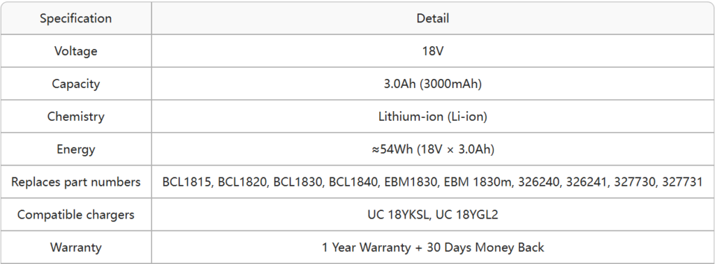Select the Capacity row label

coord(75,84)
